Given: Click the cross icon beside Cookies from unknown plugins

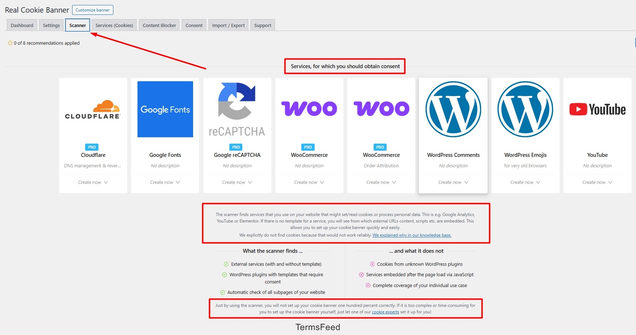Looking at the screenshot, I should coord(372,264).
